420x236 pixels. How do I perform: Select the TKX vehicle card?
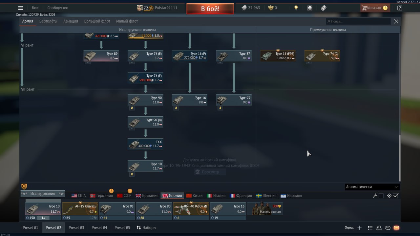tap(145, 144)
